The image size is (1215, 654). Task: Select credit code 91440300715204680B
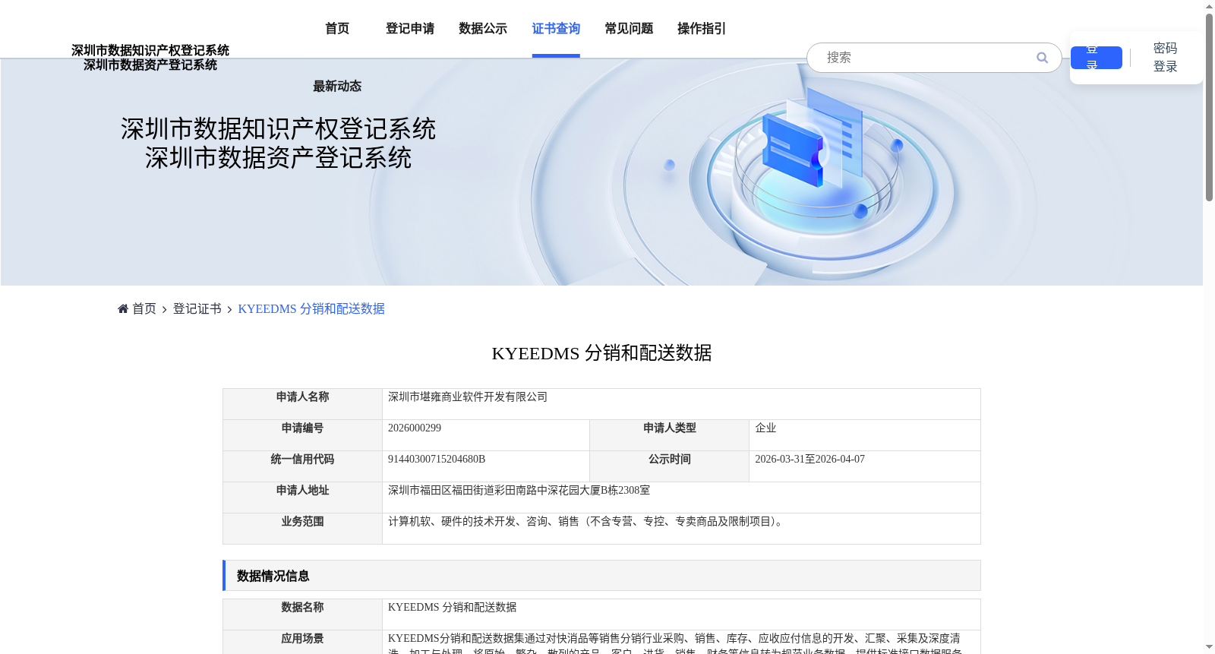437,459
